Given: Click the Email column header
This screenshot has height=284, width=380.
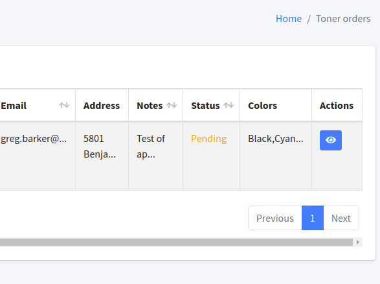Looking at the screenshot, I should 14,106.
